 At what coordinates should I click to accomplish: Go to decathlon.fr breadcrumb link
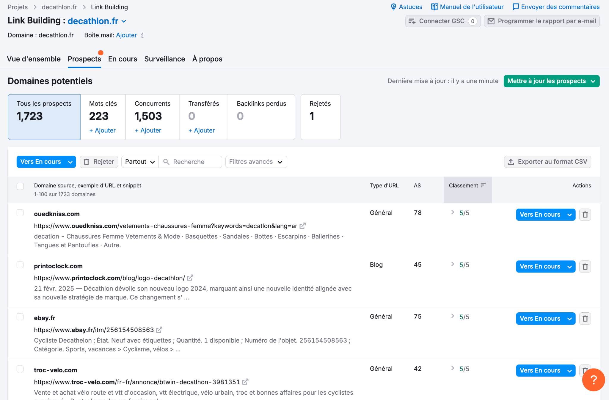tap(59, 7)
